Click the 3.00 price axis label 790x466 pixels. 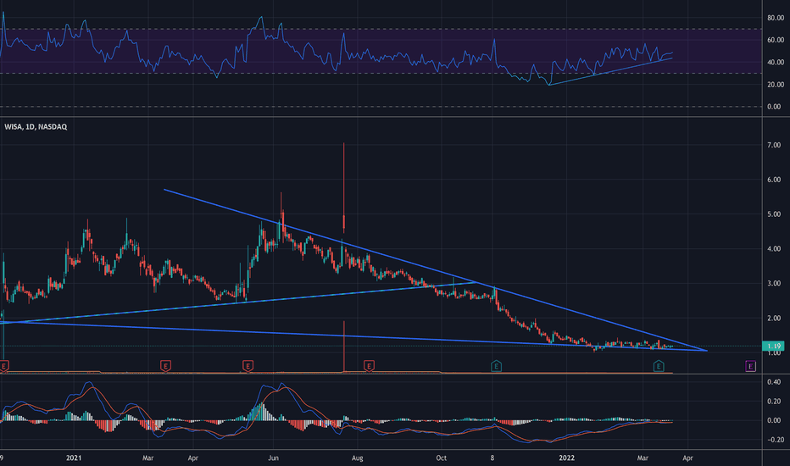pyautogui.click(x=774, y=283)
